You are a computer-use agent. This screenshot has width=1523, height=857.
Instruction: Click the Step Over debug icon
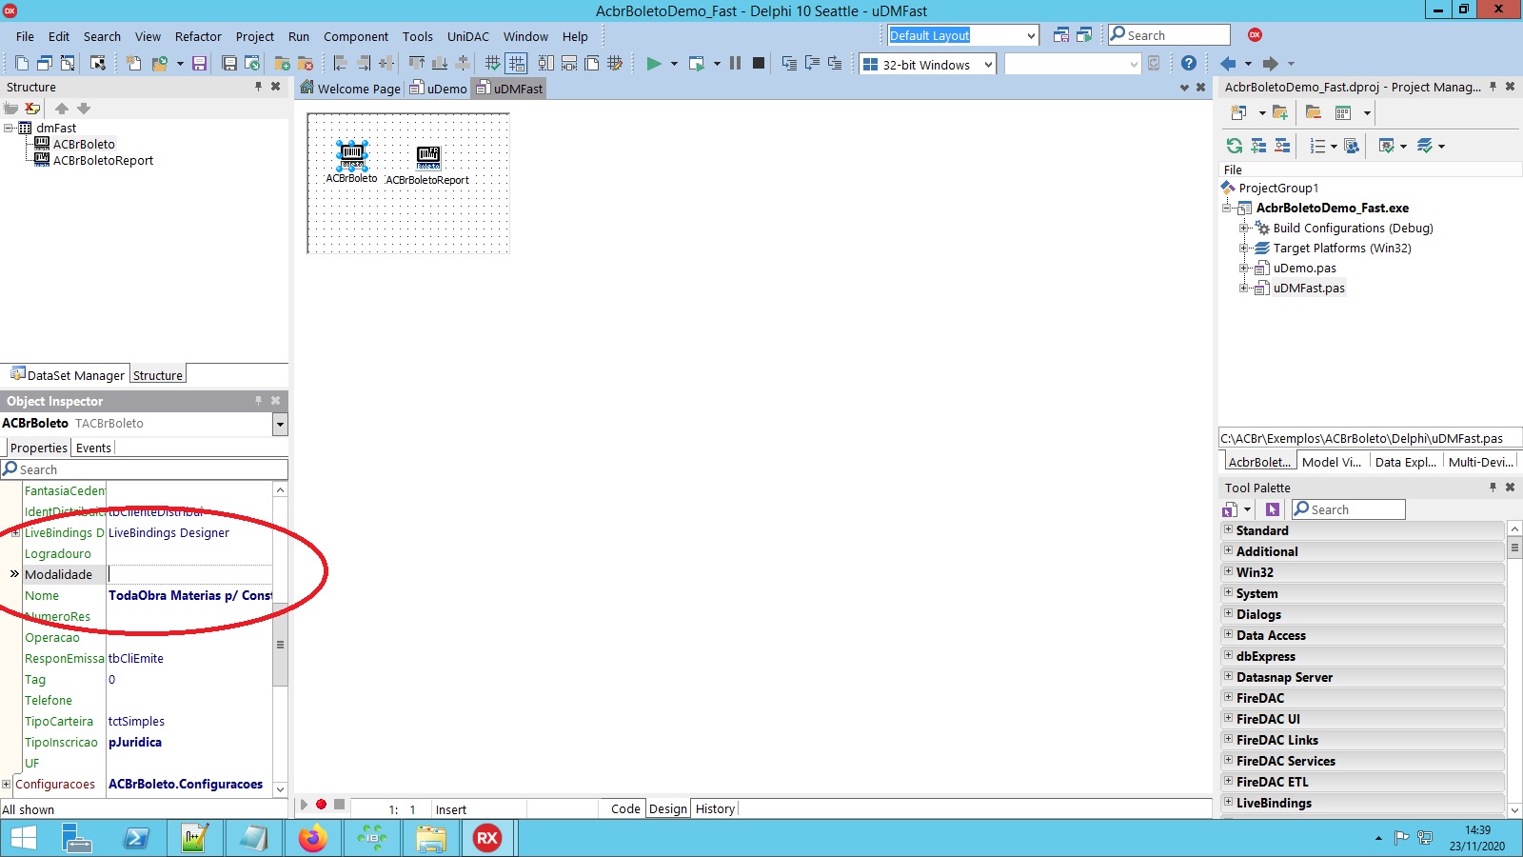pos(812,64)
